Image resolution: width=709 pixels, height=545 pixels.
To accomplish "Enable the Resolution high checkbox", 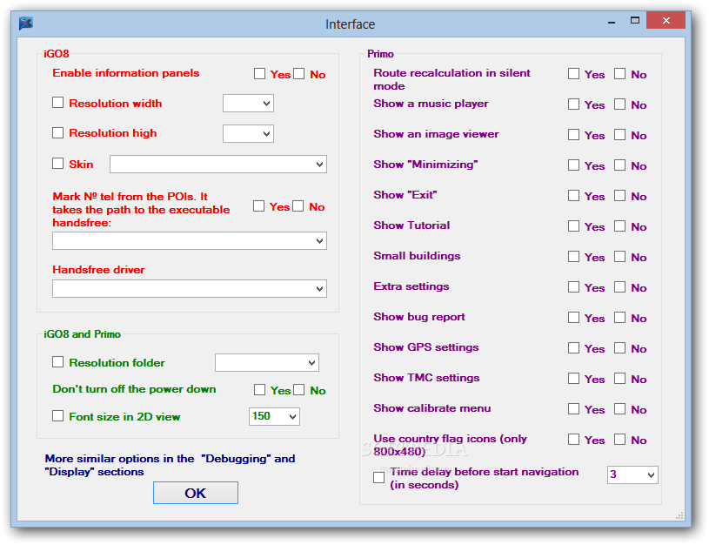I will coord(58,132).
